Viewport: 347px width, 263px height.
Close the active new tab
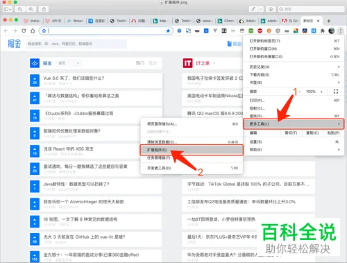tap(318, 21)
